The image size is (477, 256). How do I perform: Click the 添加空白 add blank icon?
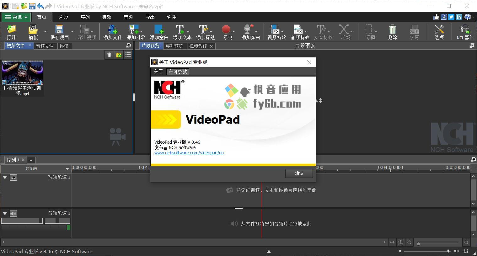click(x=159, y=29)
